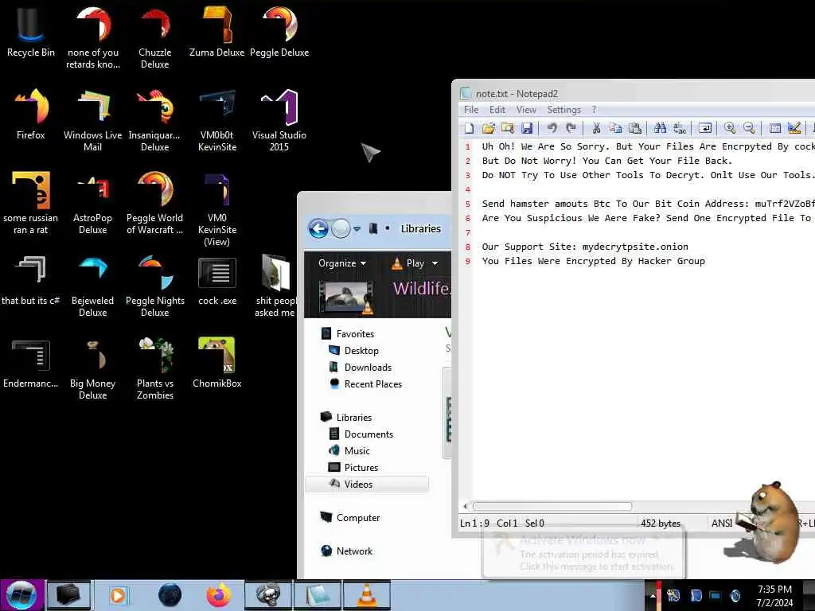Viewport: 815px width, 611px height.
Task: Open the customize schemes icon in Notepad2
Action: (794, 128)
